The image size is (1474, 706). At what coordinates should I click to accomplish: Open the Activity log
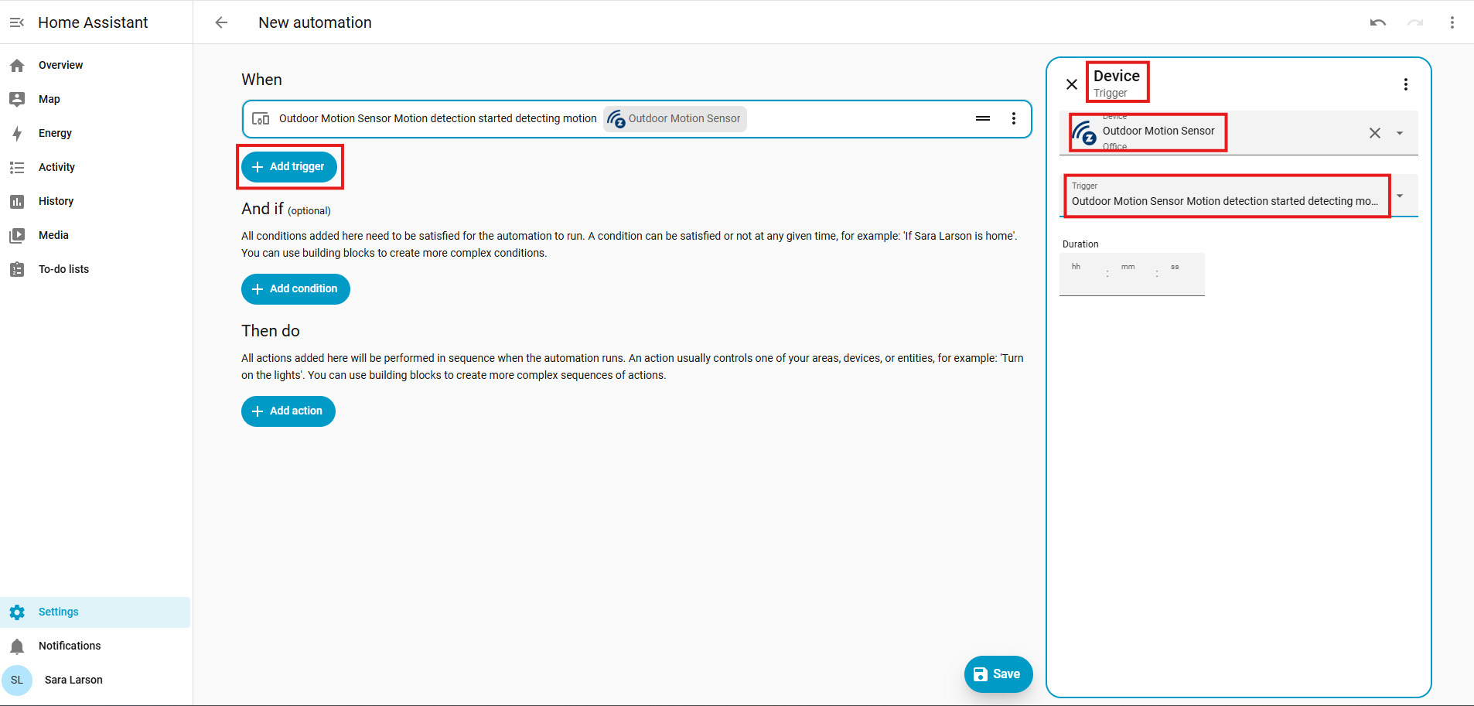pyautogui.click(x=95, y=167)
